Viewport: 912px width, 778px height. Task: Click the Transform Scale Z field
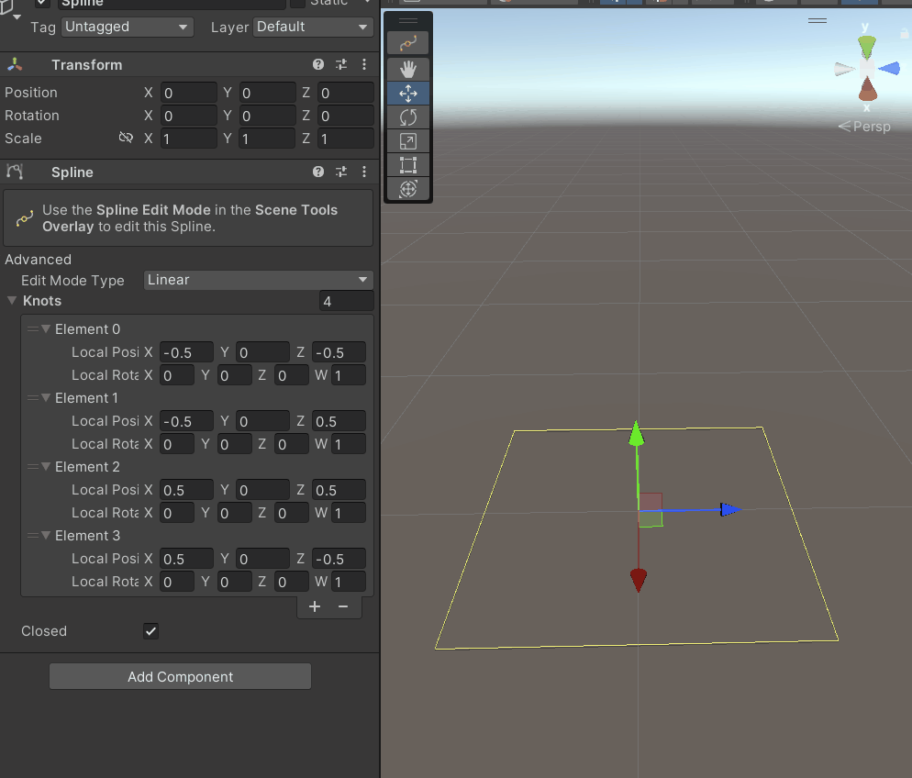(x=346, y=139)
